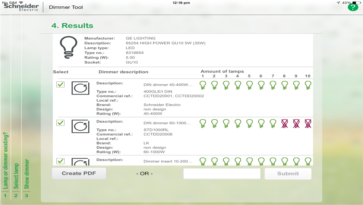Click the 'Amount of lamps' column header

(x=222, y=71)
